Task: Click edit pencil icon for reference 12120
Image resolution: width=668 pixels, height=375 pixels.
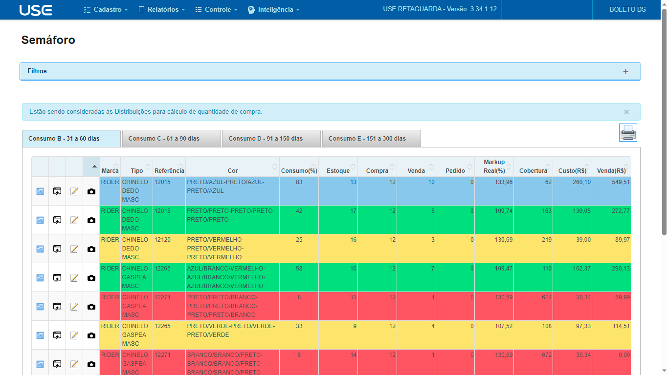Action: click(x=74, y=249)
